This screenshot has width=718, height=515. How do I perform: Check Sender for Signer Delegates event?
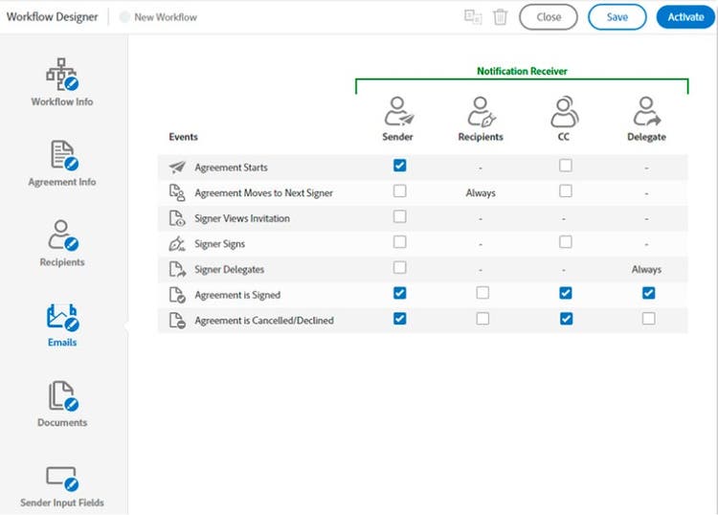[x=399, y=268]
